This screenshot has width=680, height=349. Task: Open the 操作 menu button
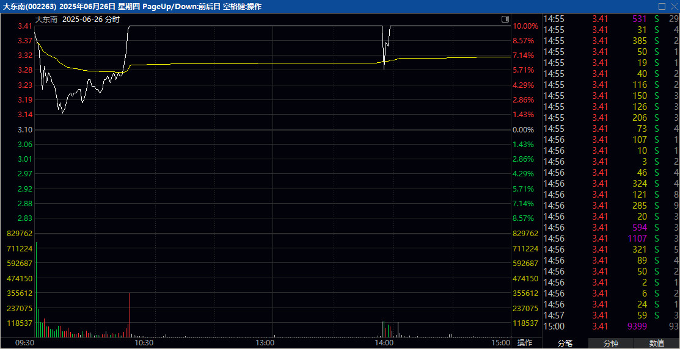pos(525,343)
